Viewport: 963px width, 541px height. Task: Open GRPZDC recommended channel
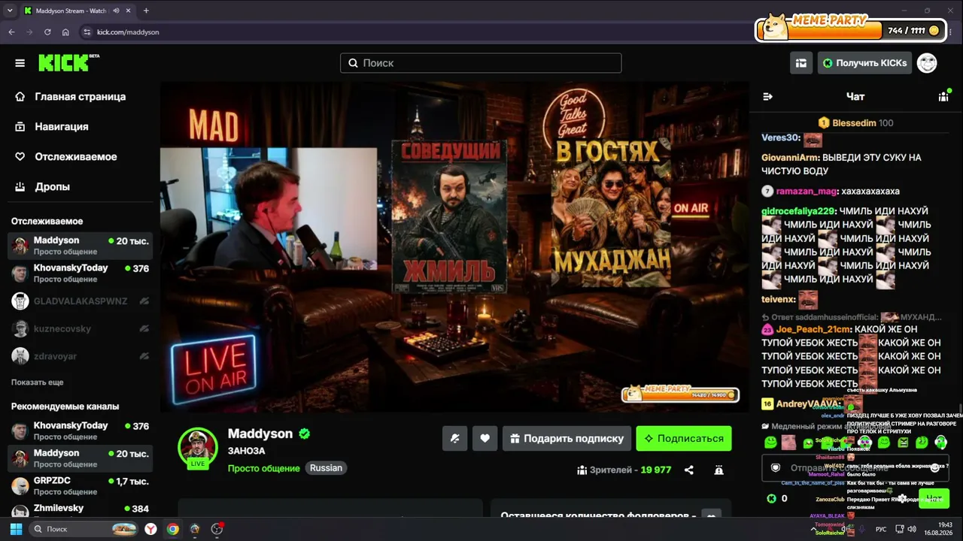81,486
